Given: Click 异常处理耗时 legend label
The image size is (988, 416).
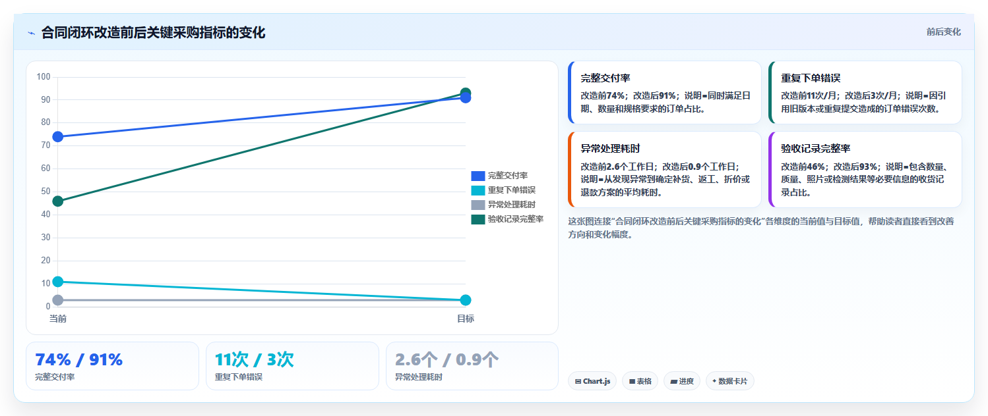Looking at the screenshot, I should (511, 205).
